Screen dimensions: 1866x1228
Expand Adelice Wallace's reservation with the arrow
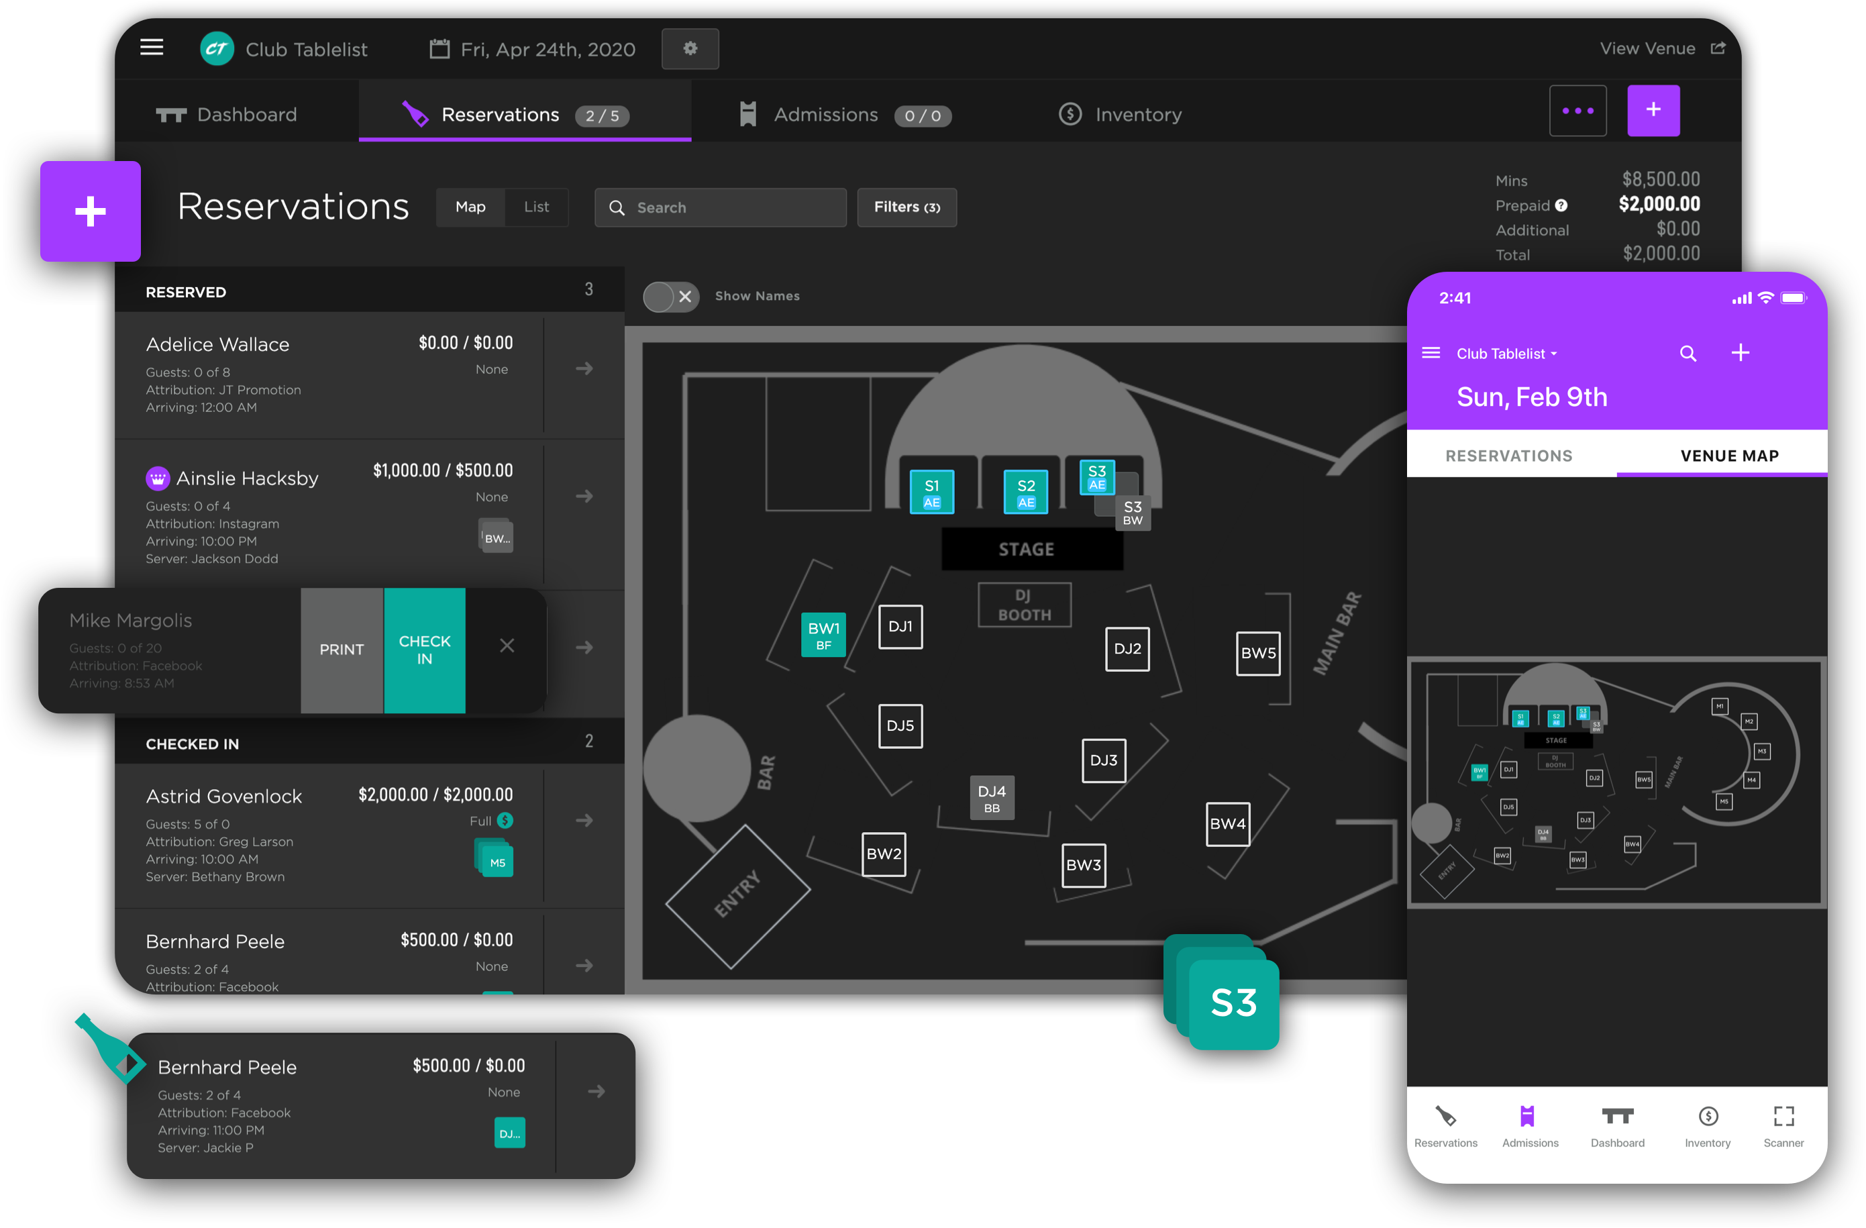pyautogui.click(x=583, y=368)
